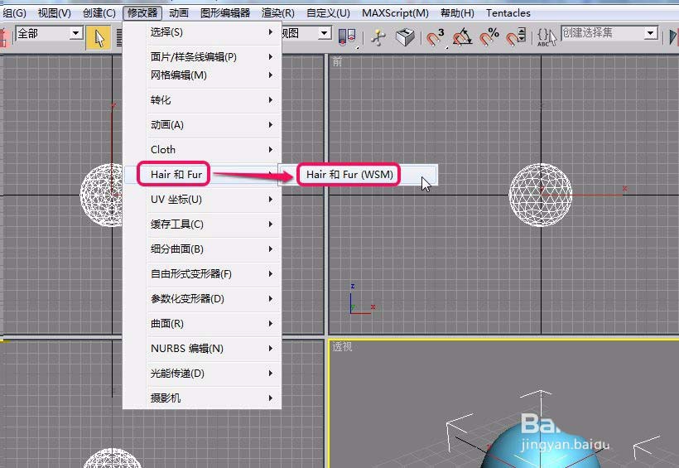Click the Mirror tool icon at toolbar edge
679x468 pixels.
pos(673,37)
